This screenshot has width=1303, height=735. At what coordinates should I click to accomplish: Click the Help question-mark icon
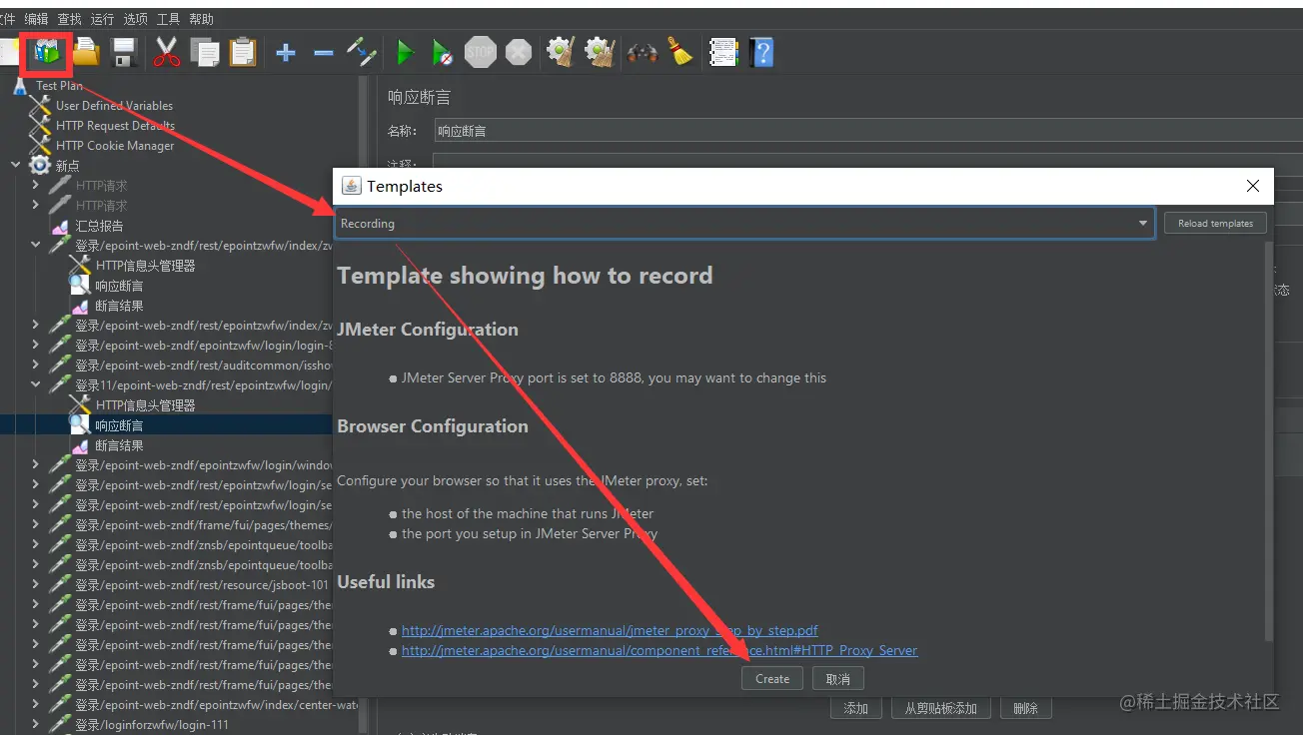point(761,53)
